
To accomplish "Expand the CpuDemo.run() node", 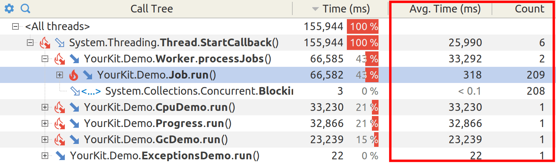I will (45, 107).
